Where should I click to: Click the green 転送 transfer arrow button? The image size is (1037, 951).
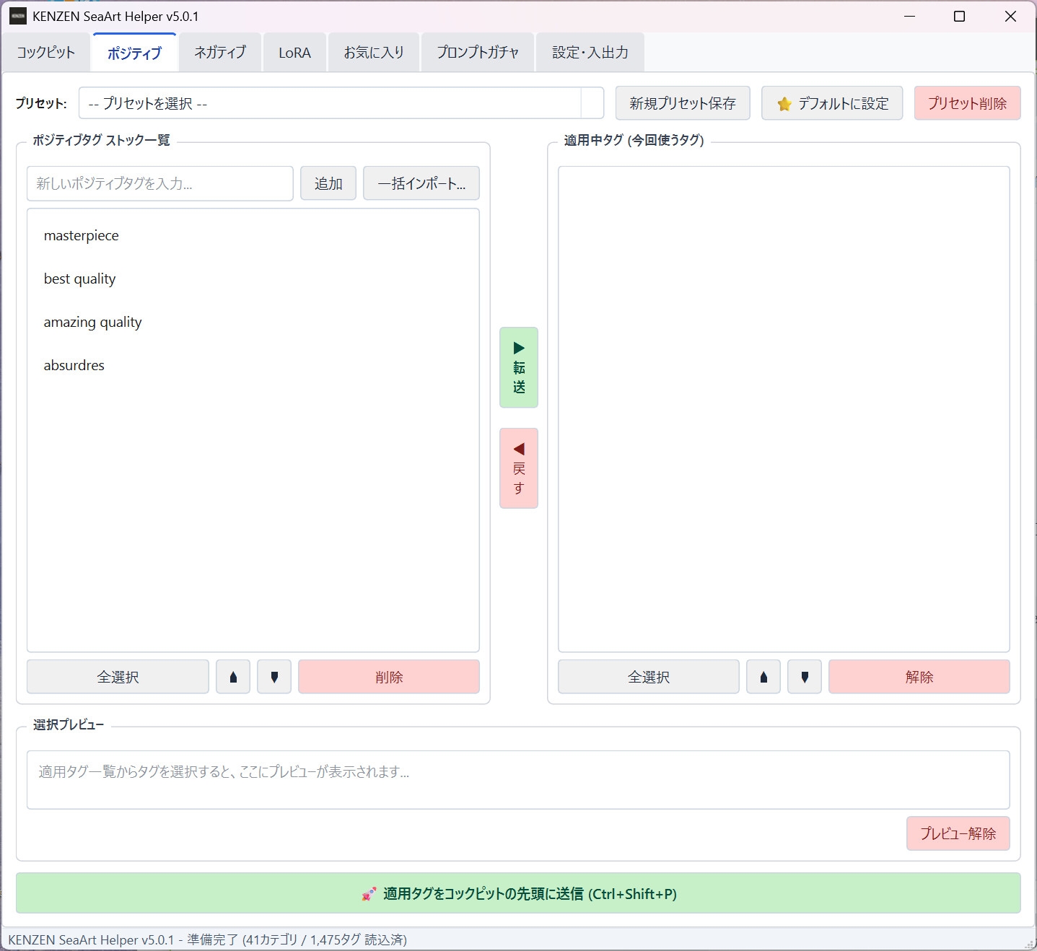[x=519, y=367]
